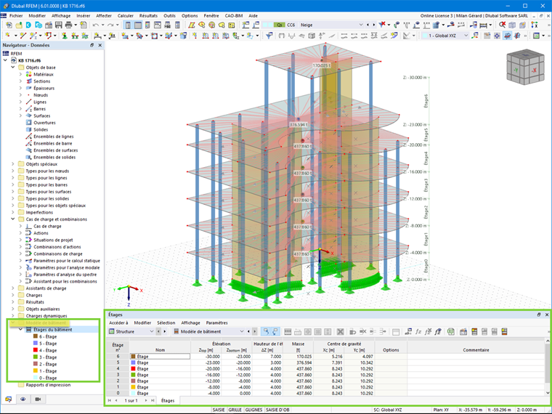Collapse Étages du bâtiment node
552x414 pixels.
pos(20,330)
